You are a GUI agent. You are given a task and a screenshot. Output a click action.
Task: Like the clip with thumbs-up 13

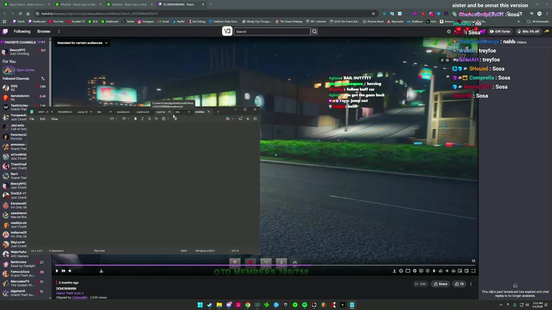click(460, 284)
